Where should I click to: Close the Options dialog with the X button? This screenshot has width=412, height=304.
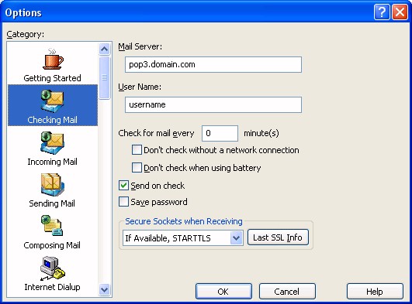400,12
